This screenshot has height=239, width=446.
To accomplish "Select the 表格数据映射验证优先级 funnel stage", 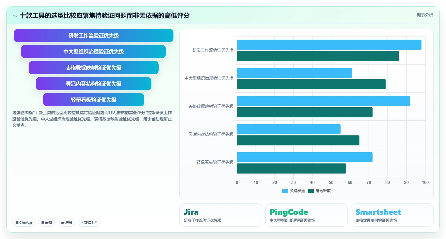I will (x=93, y=68).
